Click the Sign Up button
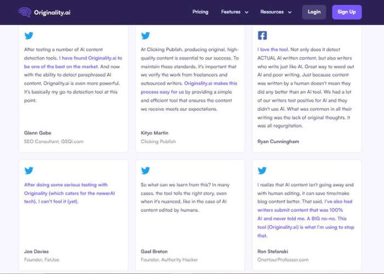 [x=347, y=12]
